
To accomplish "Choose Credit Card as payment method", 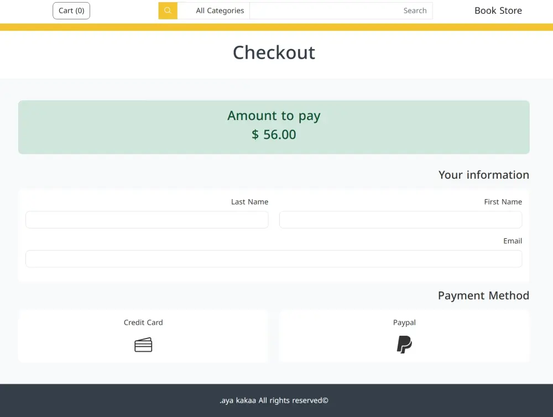I will (143, 336).
